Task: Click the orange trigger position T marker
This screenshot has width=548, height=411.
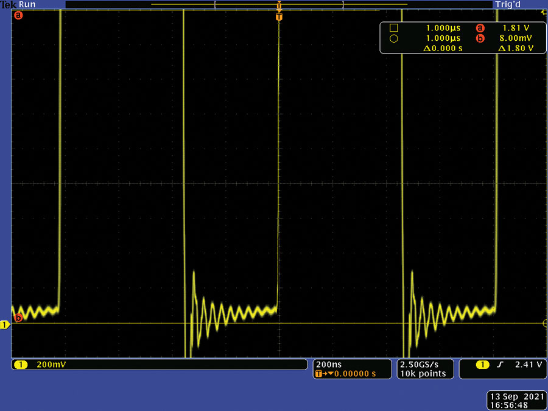Action: point(279,17)
